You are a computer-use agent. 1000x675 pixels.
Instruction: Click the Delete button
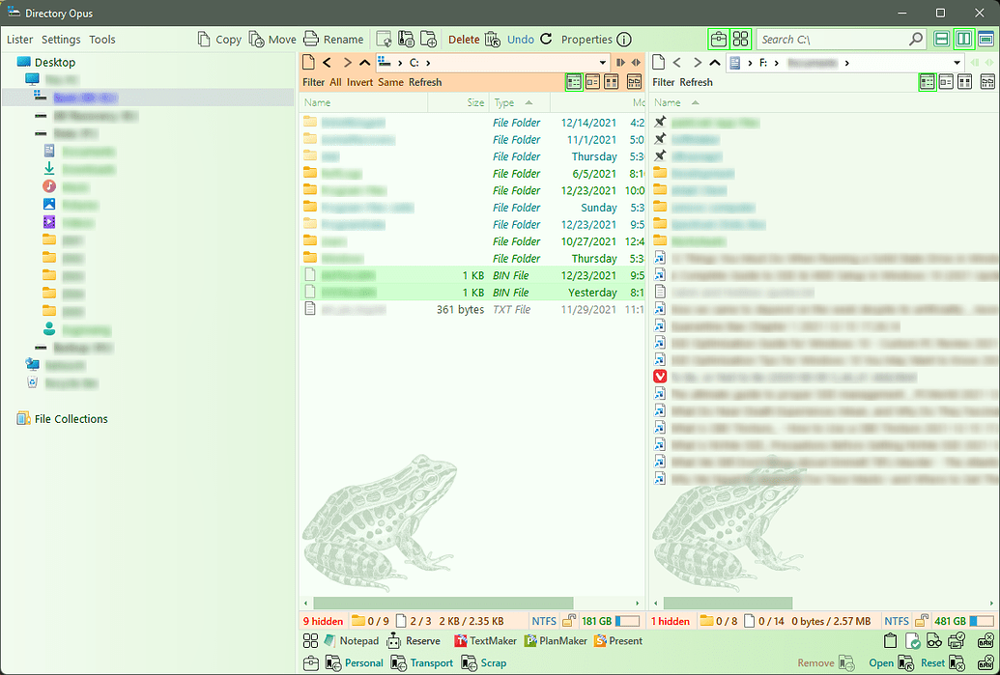(464, 40)
